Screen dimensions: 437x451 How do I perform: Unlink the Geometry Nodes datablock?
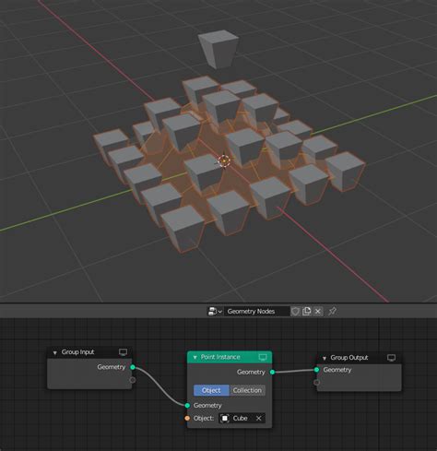[x=318, y=312]
